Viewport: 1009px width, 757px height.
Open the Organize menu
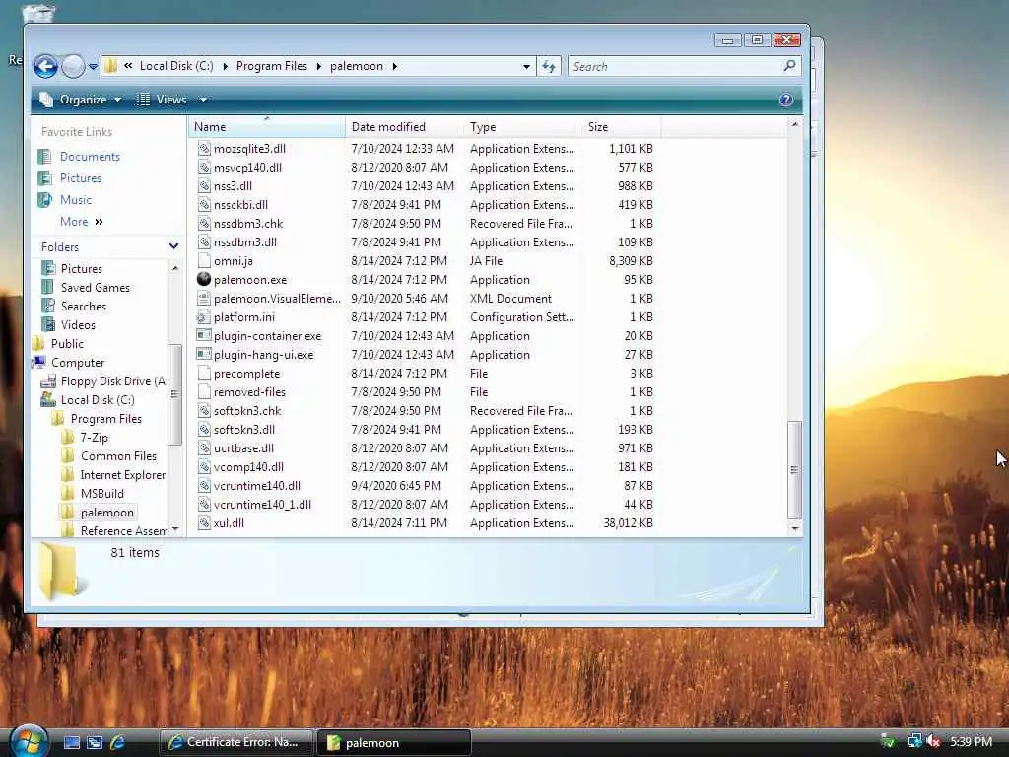[81, 100]
